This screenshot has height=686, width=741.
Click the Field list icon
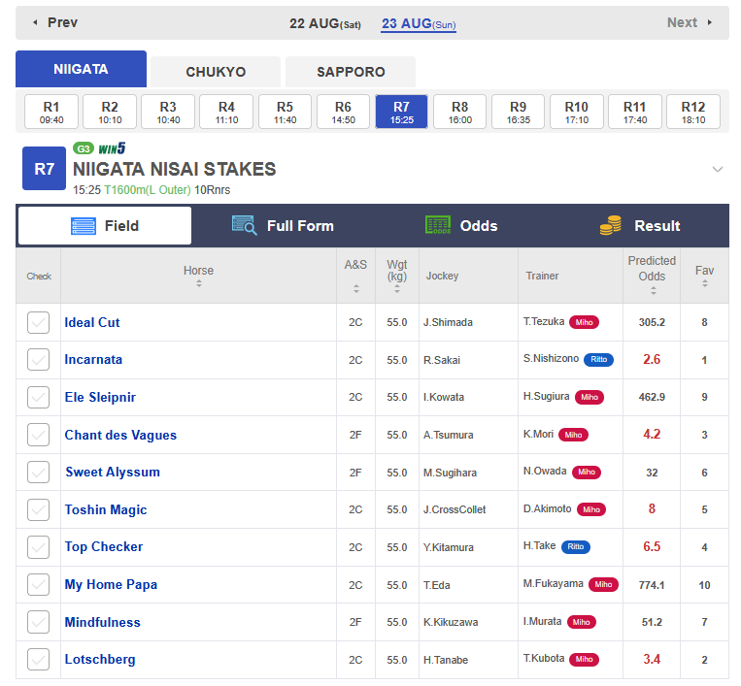click(84, 226)
